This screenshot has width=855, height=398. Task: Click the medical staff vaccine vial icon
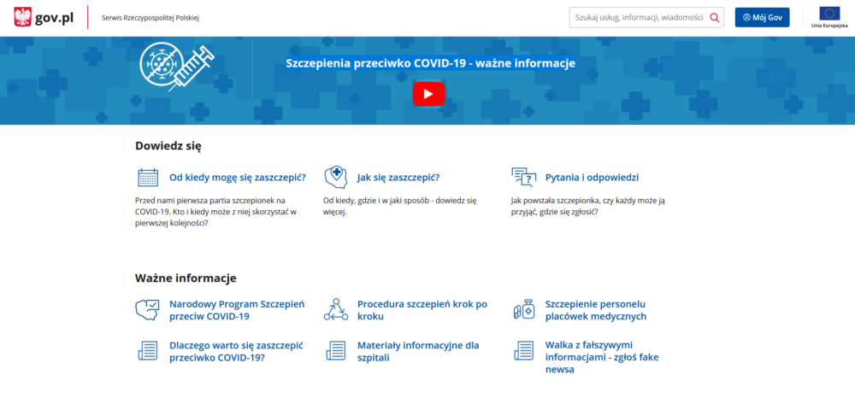click(x=523, y=309)
